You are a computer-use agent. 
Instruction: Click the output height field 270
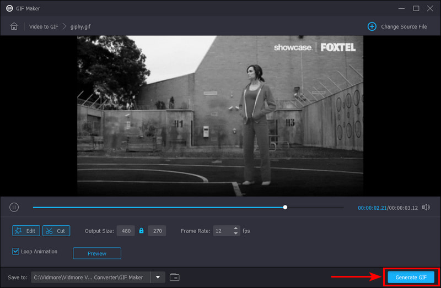coord(157,231)
